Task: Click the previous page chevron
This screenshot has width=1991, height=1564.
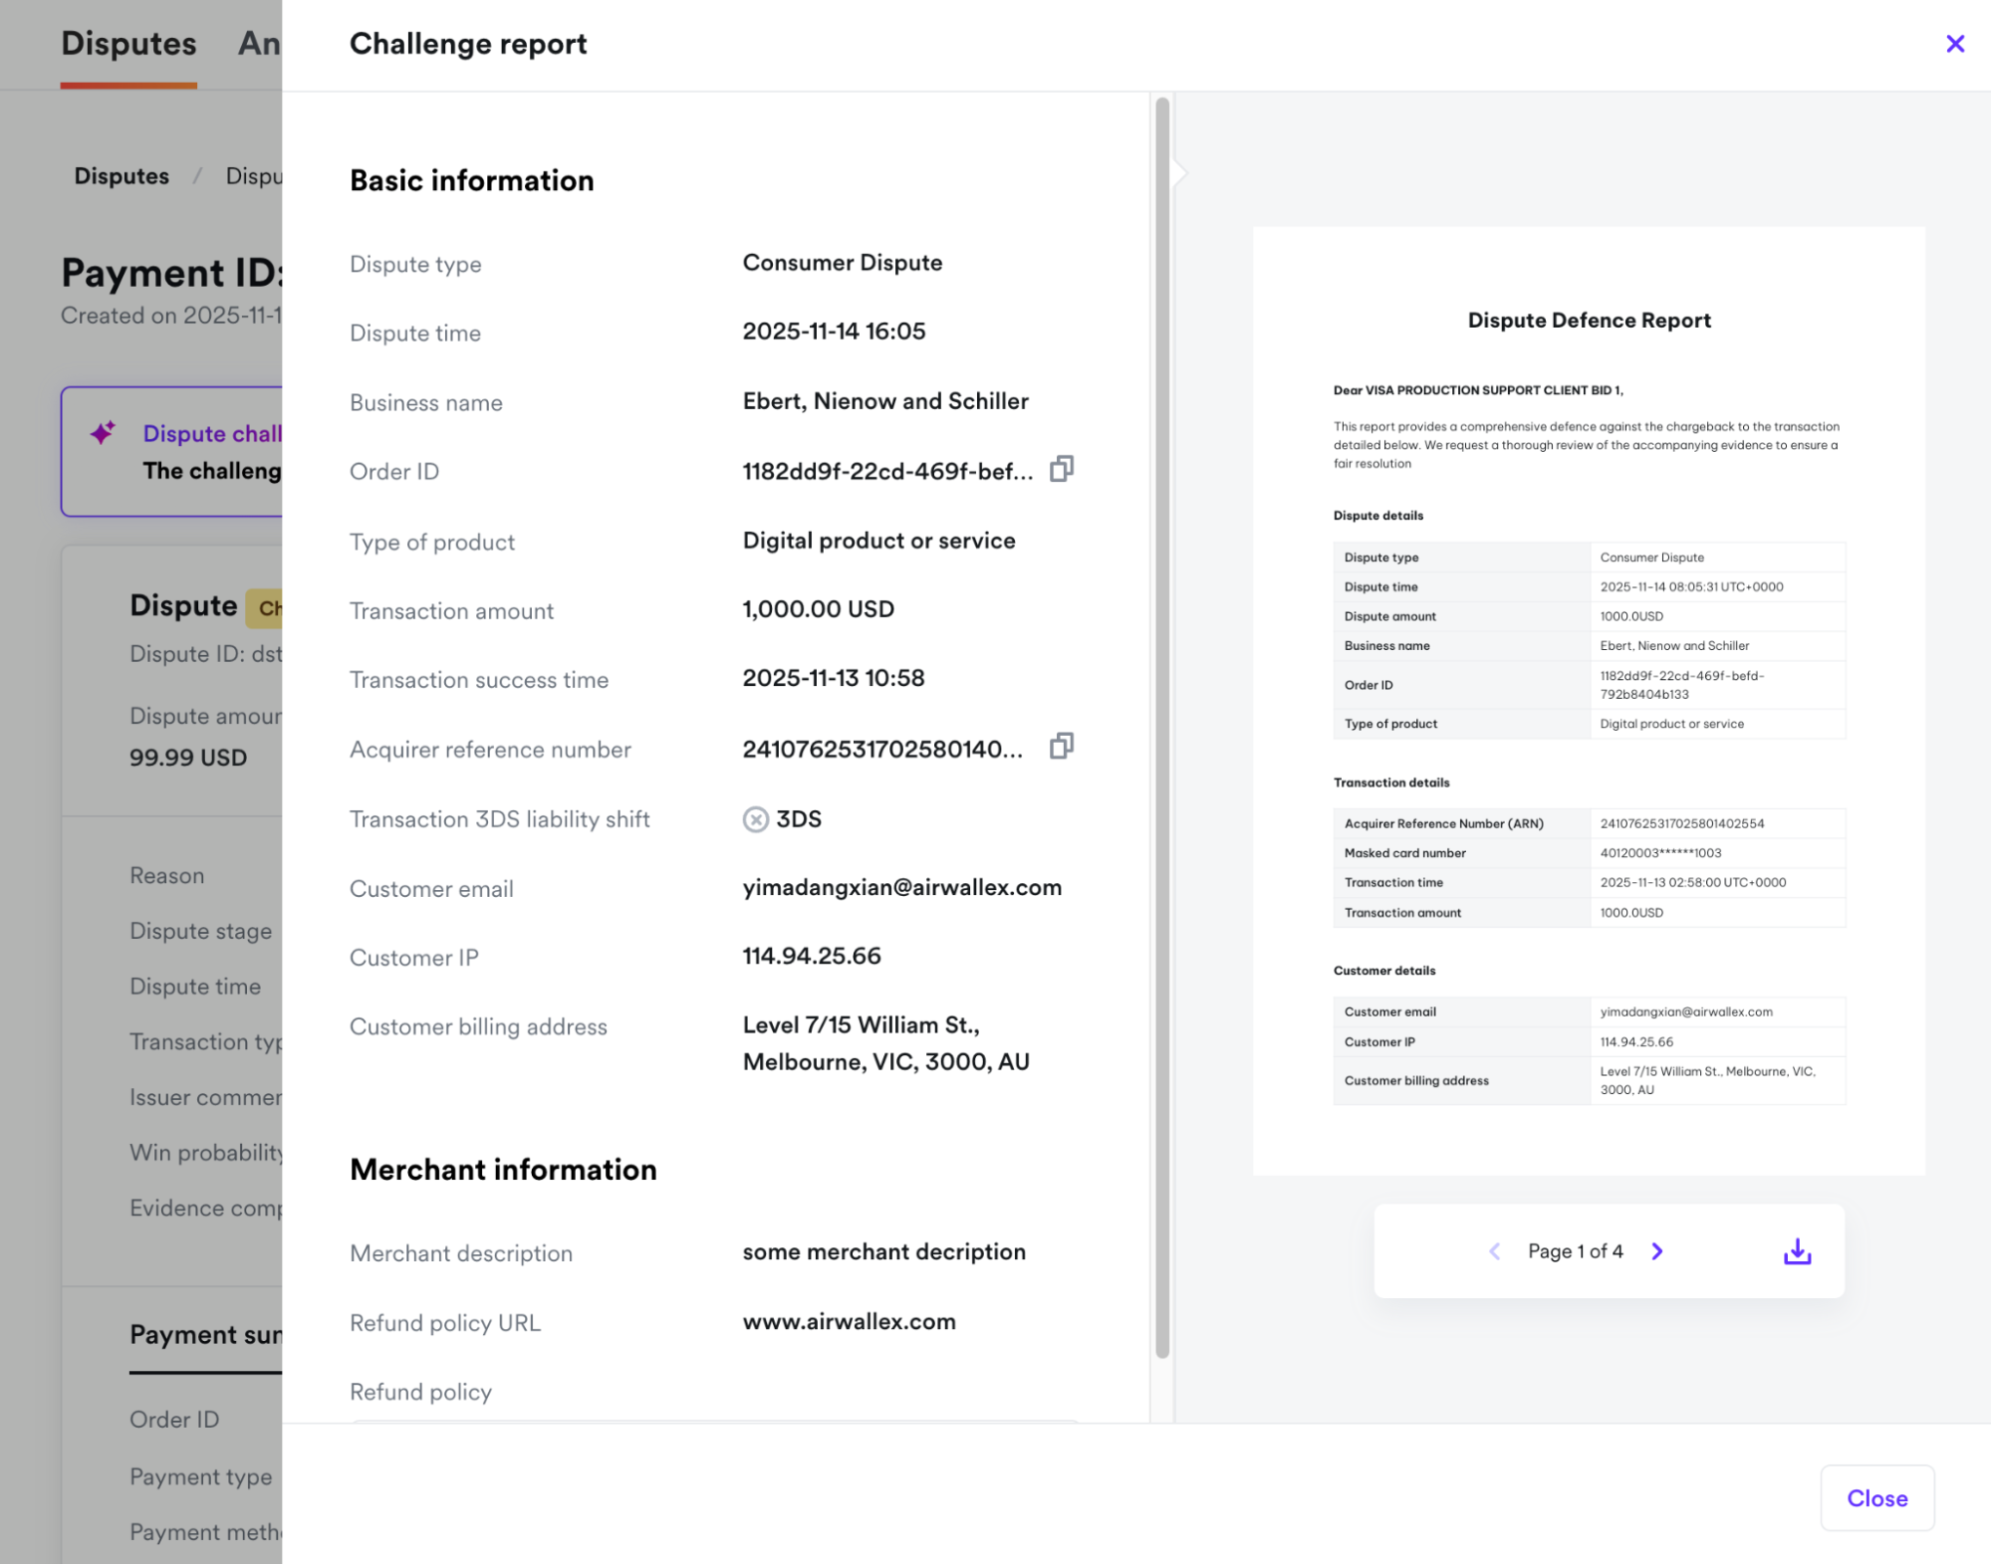Action: click(1494, 1251)
